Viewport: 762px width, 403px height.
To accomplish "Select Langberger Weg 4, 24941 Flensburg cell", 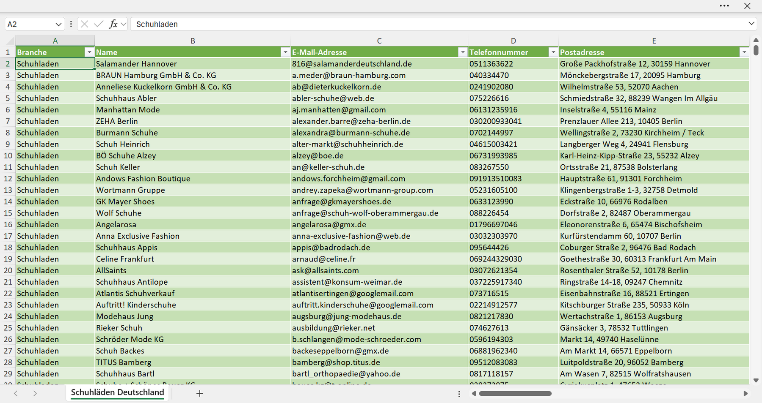I will [654, 144].
